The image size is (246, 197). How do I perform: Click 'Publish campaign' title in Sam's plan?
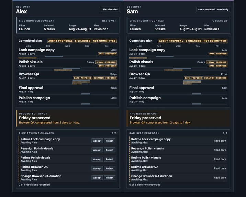pyautogui.click(x=145, y=98)
